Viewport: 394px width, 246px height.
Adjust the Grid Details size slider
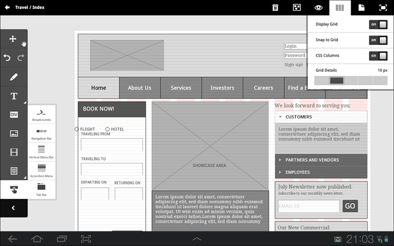337,81
